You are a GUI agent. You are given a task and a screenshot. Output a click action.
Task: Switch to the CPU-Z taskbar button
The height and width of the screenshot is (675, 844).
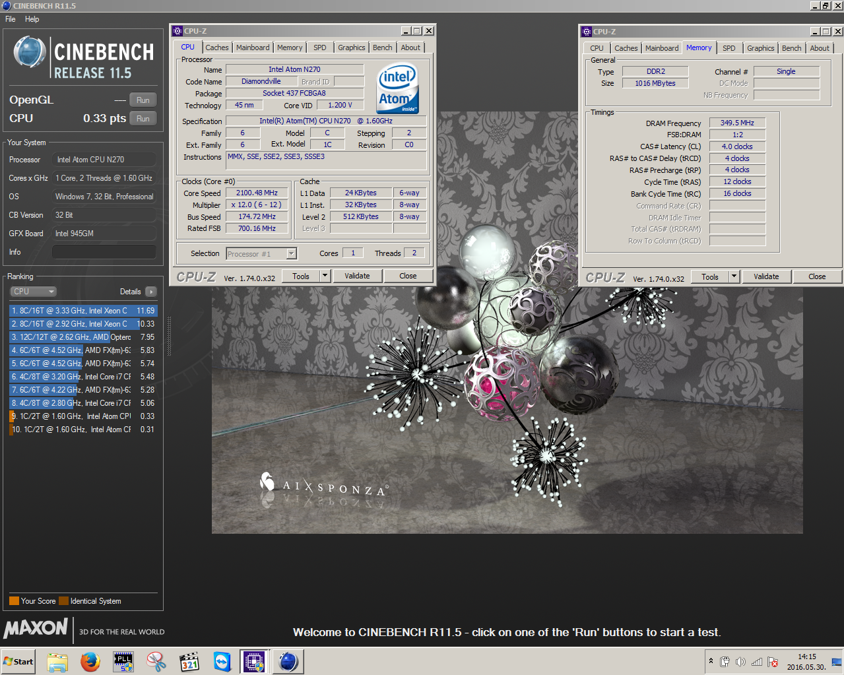click(255, 661)
